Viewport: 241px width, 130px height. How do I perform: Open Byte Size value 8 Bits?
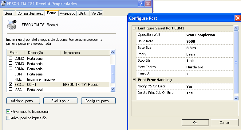[209, 48]
